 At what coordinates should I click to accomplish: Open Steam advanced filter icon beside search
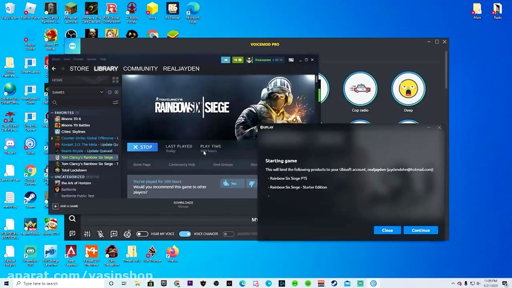click(115, 102)
